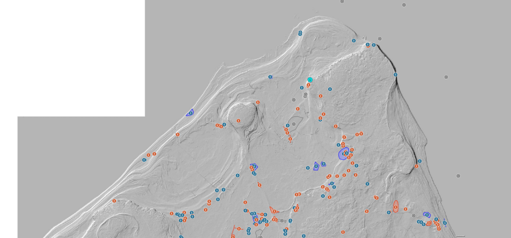Click the gray marker at top center edge

[x=342, y=1]
